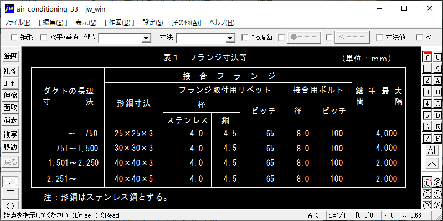Click into the 傾き input field

(120, 38)
